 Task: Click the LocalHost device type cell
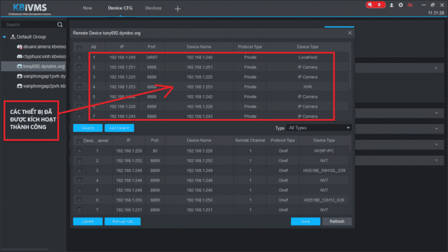(307, 57)
